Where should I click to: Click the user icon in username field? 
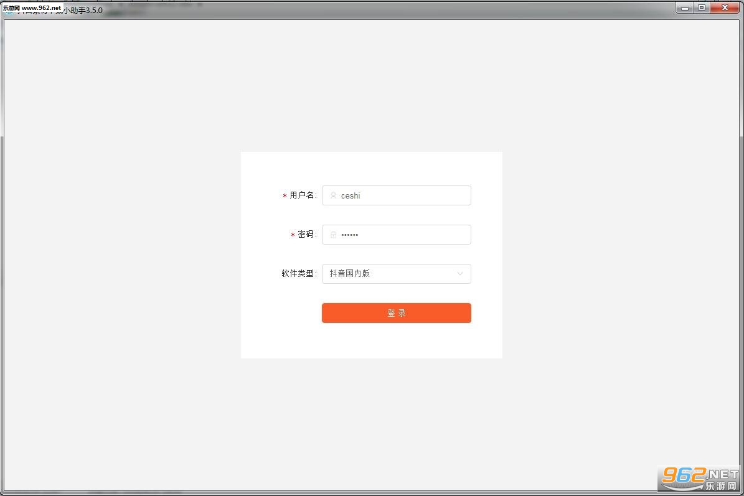coord(333,195)
